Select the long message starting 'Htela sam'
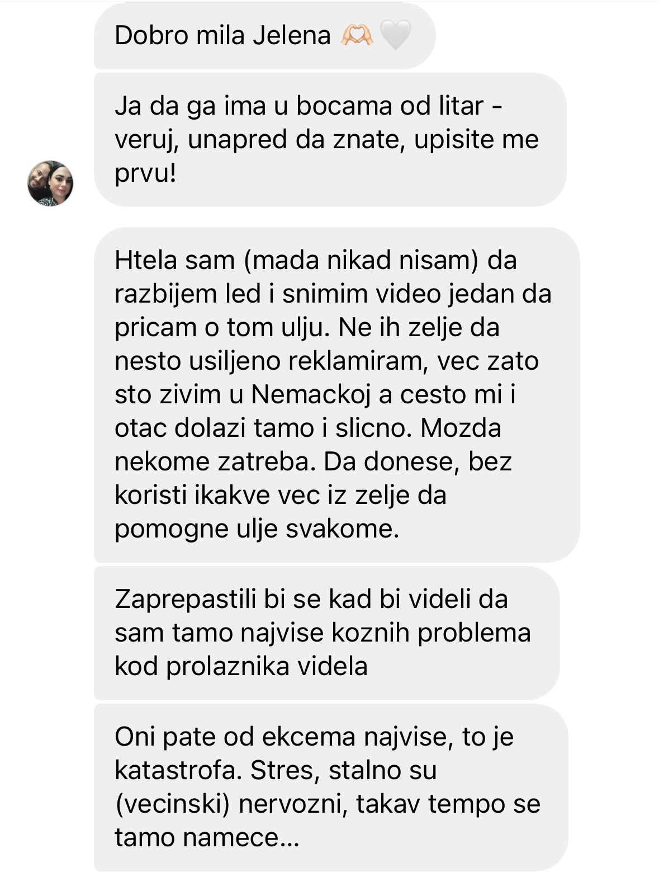659x872 pixels. click(x=336, y=394)
